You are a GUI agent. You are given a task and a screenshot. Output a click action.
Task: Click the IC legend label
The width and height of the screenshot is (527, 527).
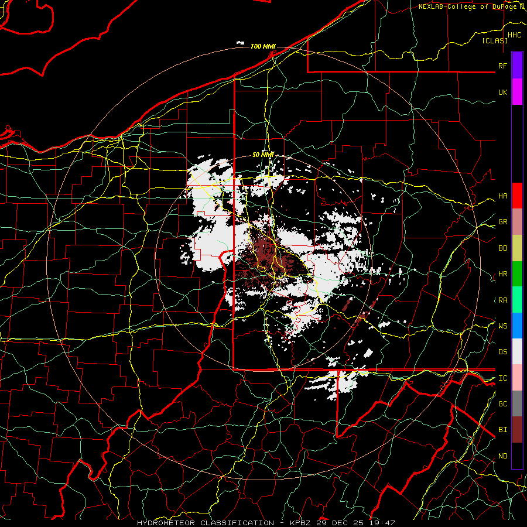click(502, 378)
